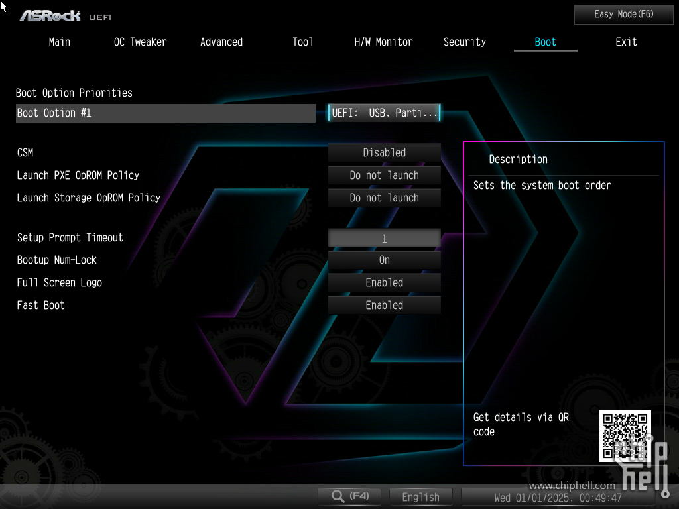
Task: Open the Exit tab
Action: tap(626, 42)
